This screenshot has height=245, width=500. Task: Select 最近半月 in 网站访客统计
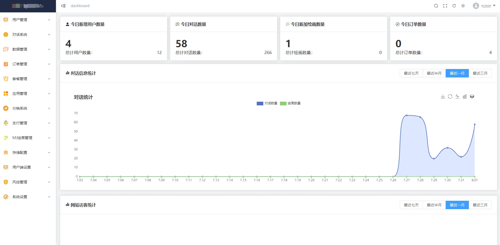434,205
